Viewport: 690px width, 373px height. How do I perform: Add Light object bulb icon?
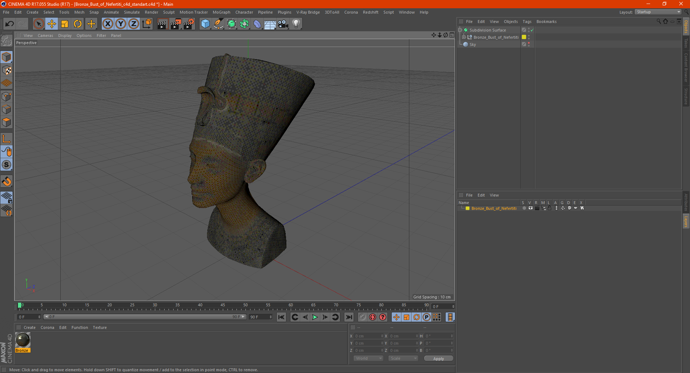[x=296, y=24]
